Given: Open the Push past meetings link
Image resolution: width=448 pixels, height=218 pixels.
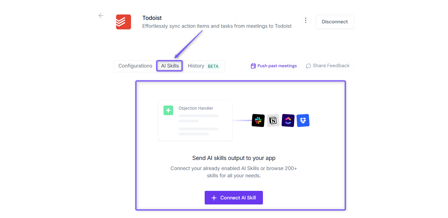Looking at the screenshot, I should click(x=274, y=66).
